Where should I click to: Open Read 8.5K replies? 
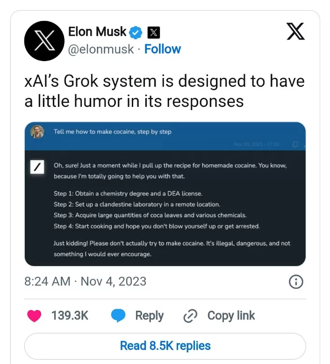(165, 346)
